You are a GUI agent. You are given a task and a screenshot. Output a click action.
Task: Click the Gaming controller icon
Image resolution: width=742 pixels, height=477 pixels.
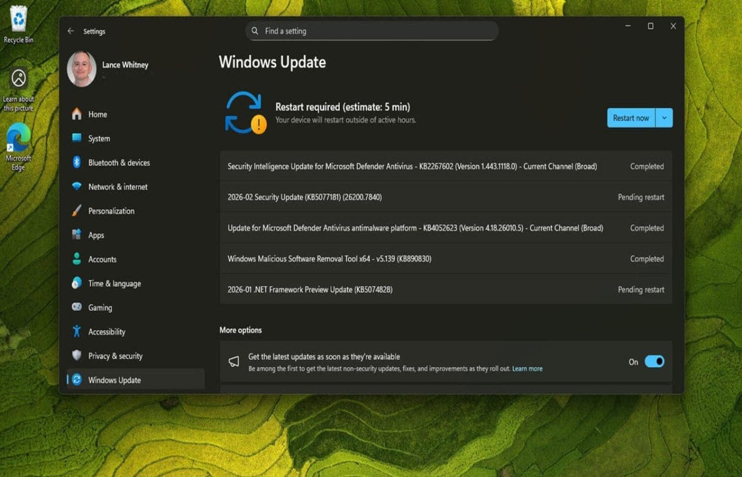point(77,307)
